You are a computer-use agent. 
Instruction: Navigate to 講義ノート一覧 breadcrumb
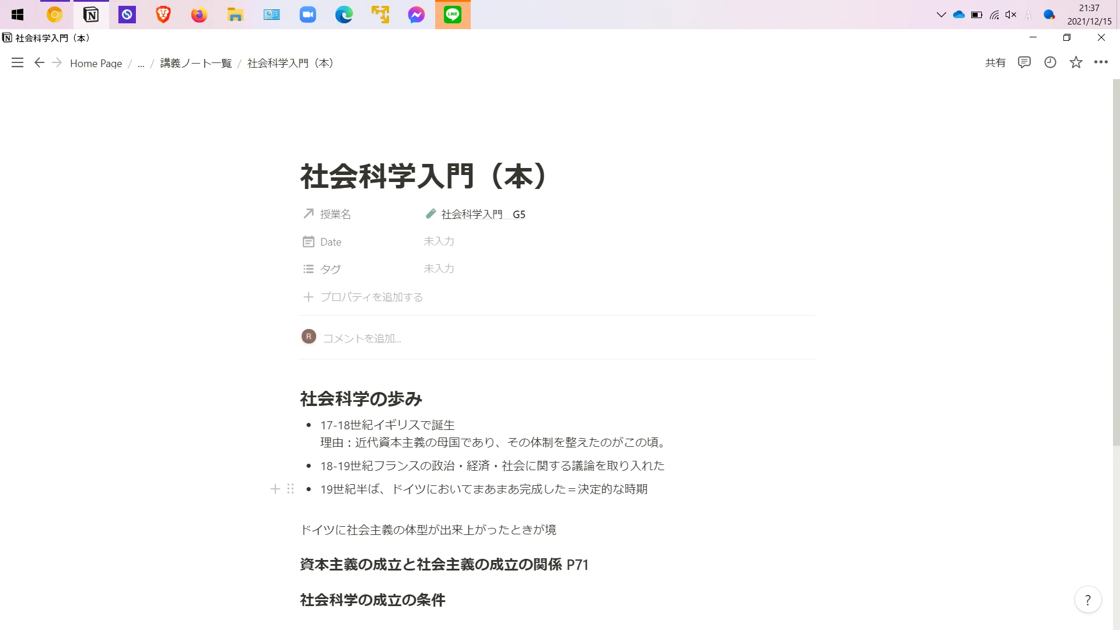pyautogui.click(x=196, y=63)
